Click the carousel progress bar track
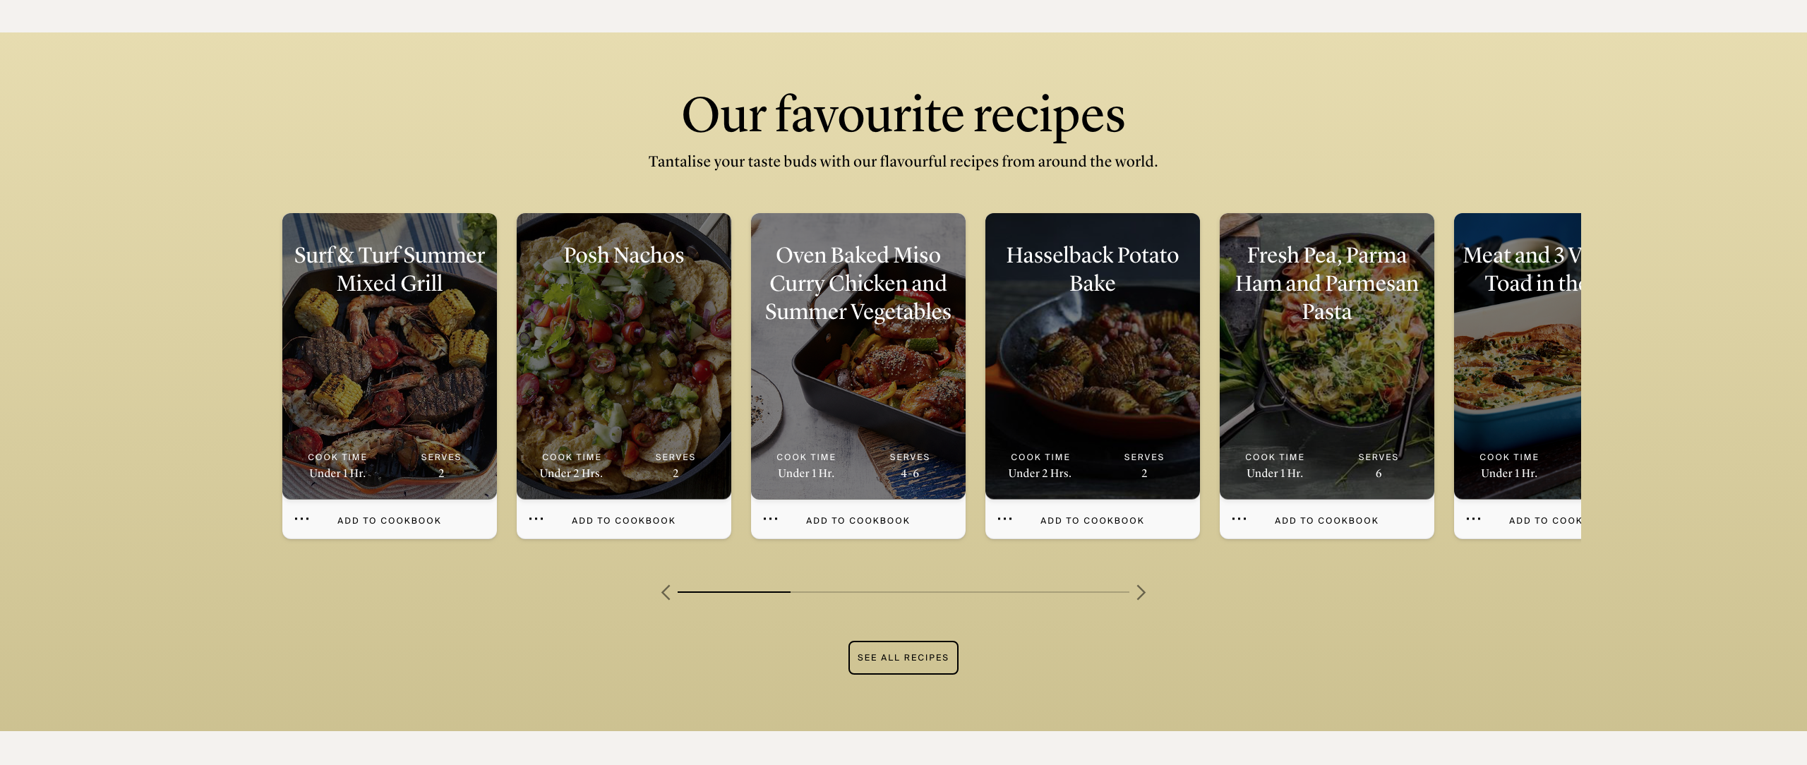Viewport: 1807px width, 765px height. [x=903, y=592]
